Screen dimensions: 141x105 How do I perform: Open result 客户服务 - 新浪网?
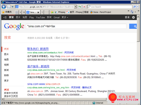pos(38,66)
